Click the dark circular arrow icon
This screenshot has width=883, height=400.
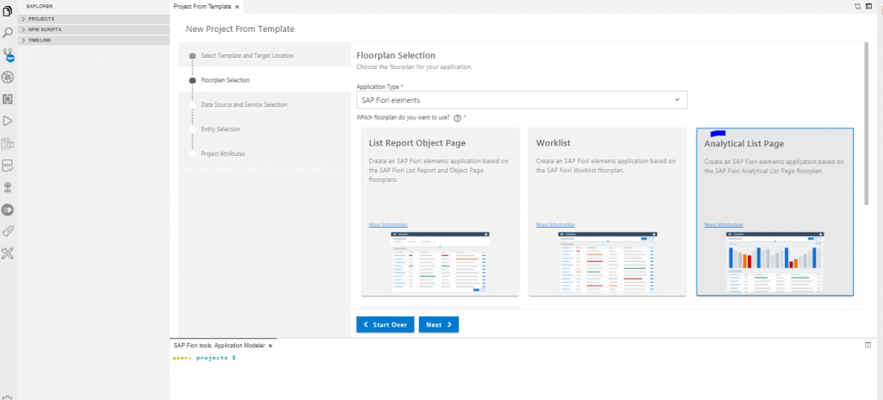7,209
